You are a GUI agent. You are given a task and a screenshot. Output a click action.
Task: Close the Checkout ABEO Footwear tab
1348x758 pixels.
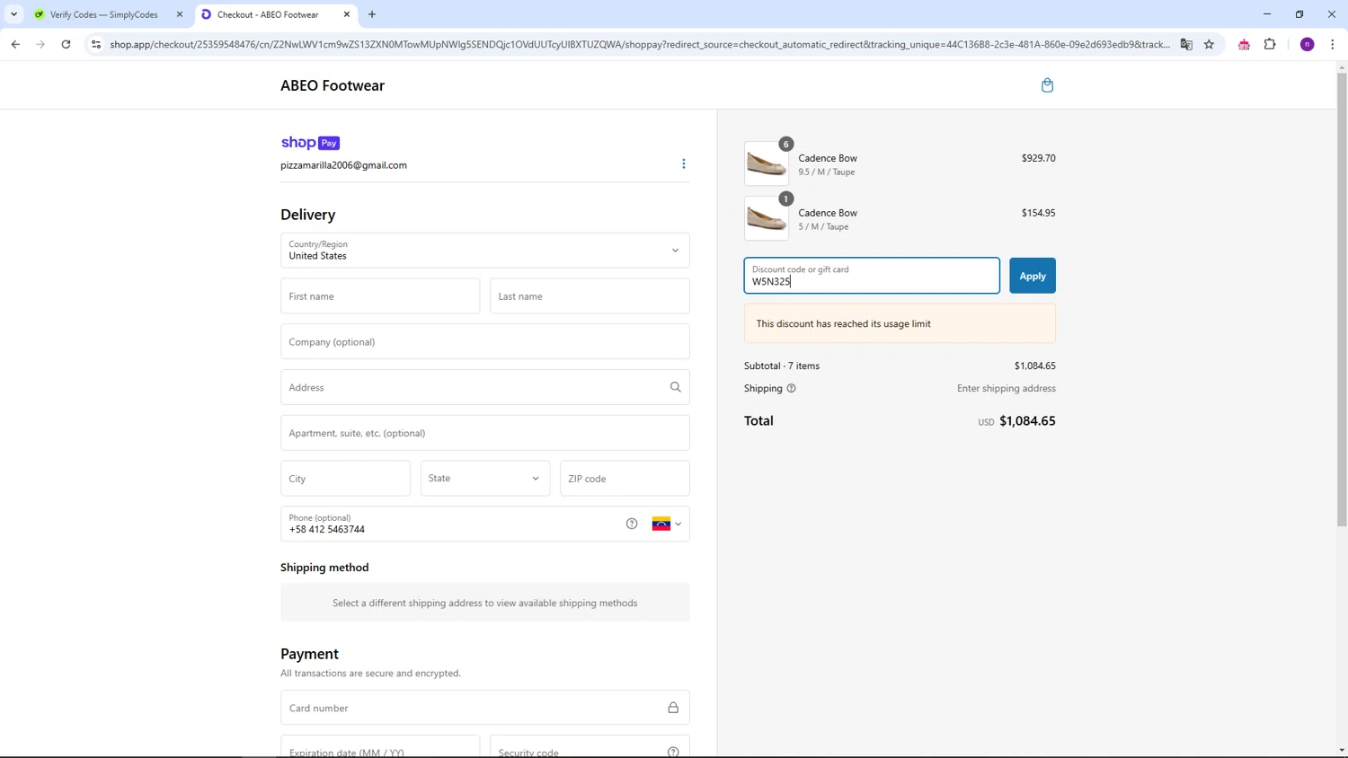347,14
